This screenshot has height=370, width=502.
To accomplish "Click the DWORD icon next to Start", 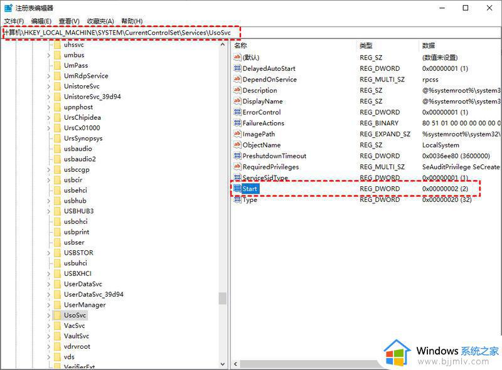I will pyautogui.click(x=237, y=189).
